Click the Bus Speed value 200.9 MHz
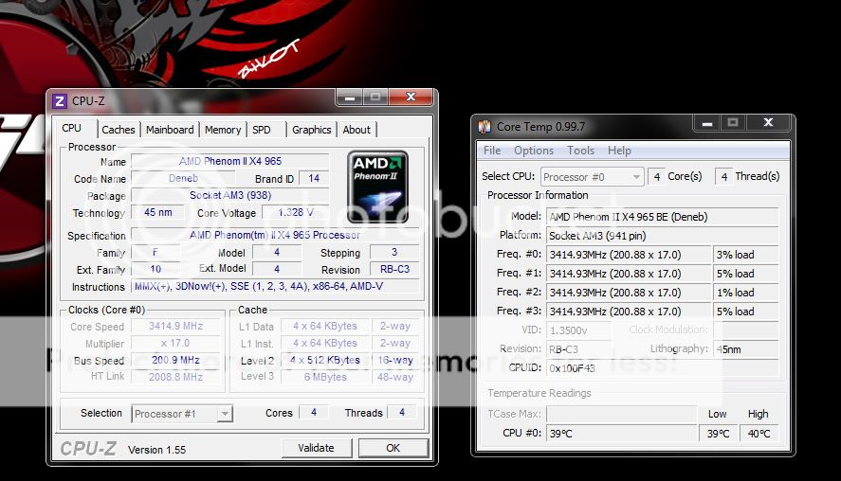This screenshot has width=841, height=481. (x=176, y=361)
